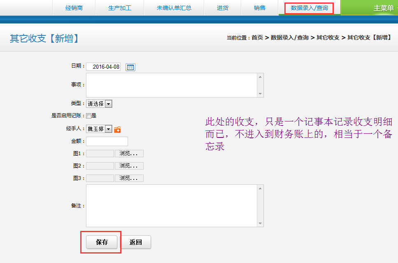Open the calendar date picker icon
This screenshot has width=398, height=263.
130,67
